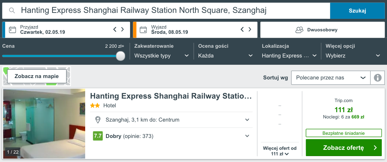Image resolution: width=387 pixels, height=162 pixels.
Task: Click the 111 zł price
Action: 344,109
